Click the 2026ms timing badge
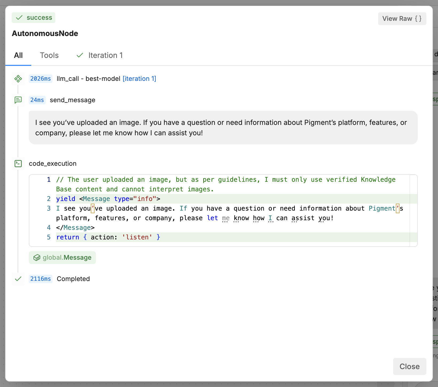This screenshot has height=387, width=438. click(x=40, y=78)
